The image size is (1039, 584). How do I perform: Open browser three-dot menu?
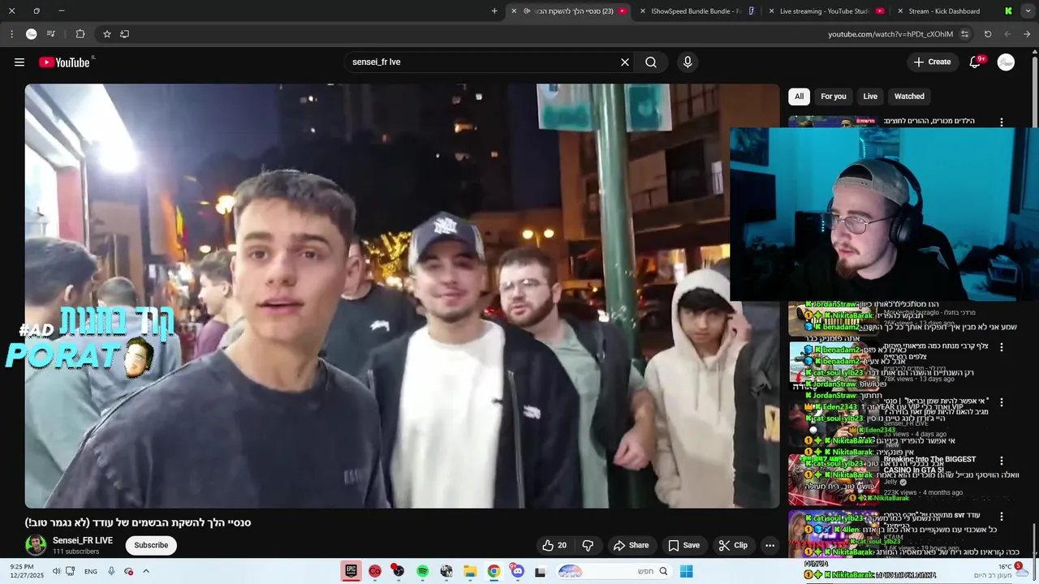click(11, 34)
